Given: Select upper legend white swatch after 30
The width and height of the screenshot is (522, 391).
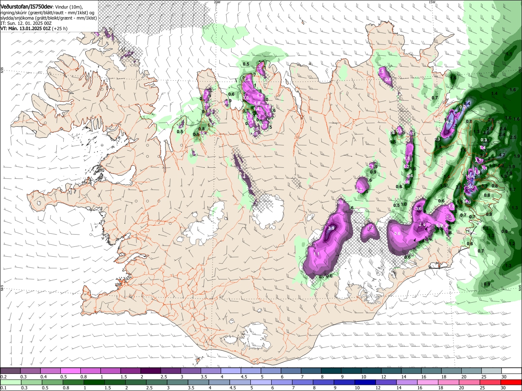Looking at the screenshot, I should 511,371.
